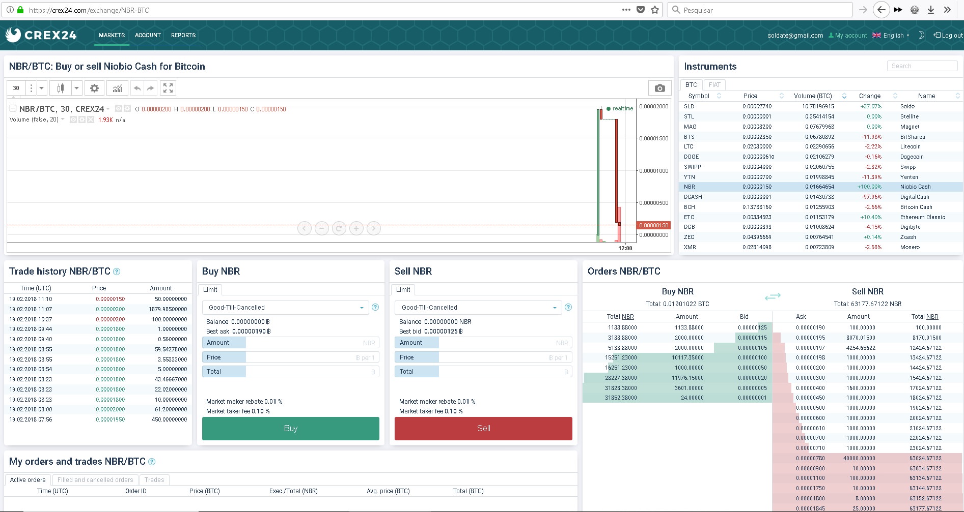This screenshot has height=512, width=964.
Task: Undo last chart action
Action: tap(137, 88)
